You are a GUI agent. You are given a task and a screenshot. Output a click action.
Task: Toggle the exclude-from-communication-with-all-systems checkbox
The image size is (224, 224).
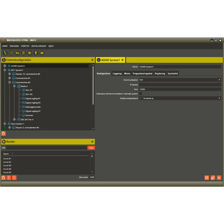140,94
